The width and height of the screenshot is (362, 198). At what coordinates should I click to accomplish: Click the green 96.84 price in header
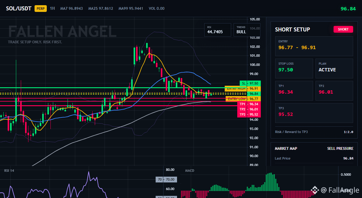tap(348, 9)
